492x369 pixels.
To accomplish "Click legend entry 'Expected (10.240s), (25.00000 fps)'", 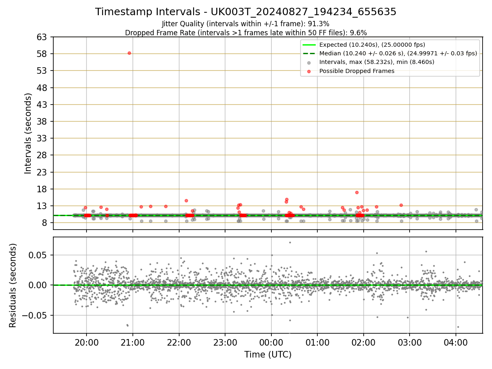I will 372,45.
